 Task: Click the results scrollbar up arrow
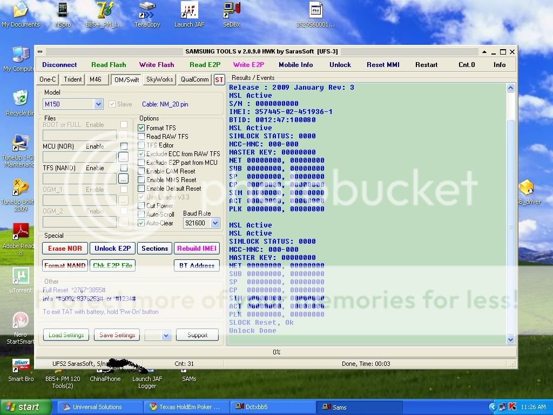click(x=510, y=88)
